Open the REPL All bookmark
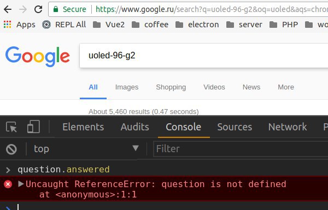Image resolution: width=328 pixels, height=210 pixels. [64, 25]
